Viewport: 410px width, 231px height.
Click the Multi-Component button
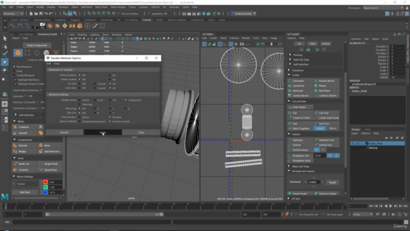point(37,46)
